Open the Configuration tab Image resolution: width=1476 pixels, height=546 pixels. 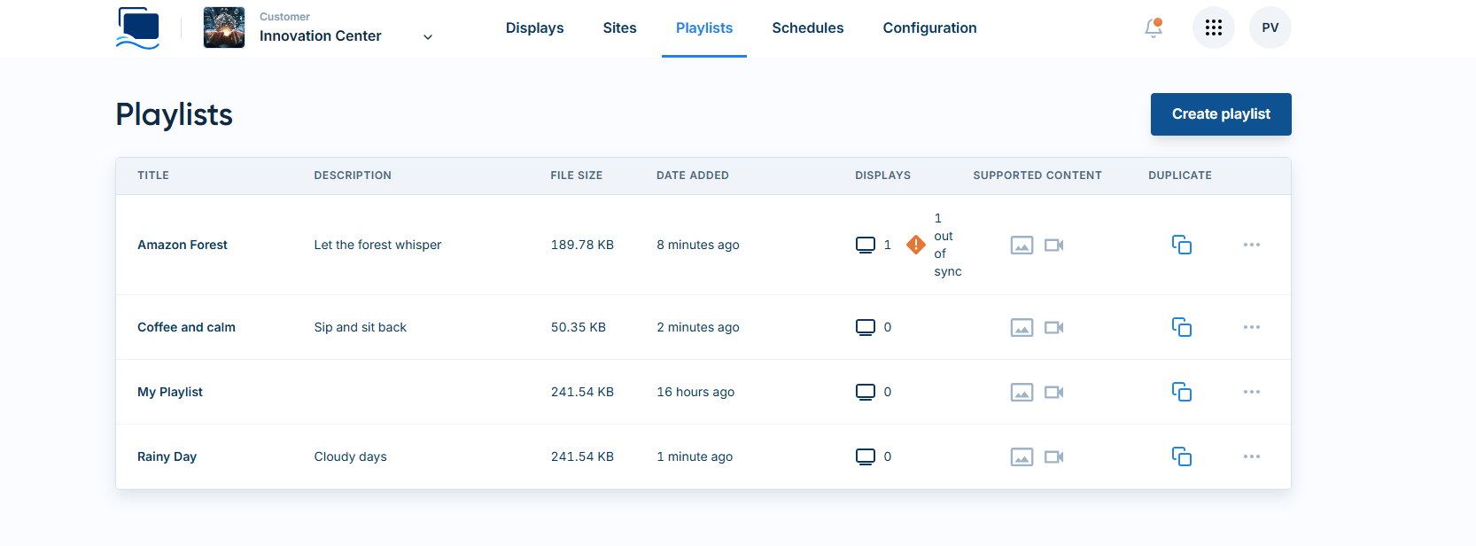tap(929, 28)
